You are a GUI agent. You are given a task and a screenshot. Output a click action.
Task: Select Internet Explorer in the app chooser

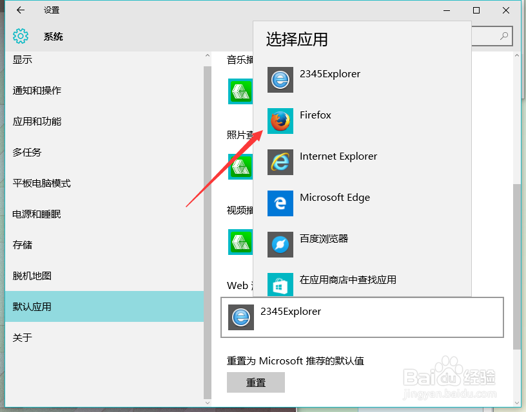coord(338,156)
